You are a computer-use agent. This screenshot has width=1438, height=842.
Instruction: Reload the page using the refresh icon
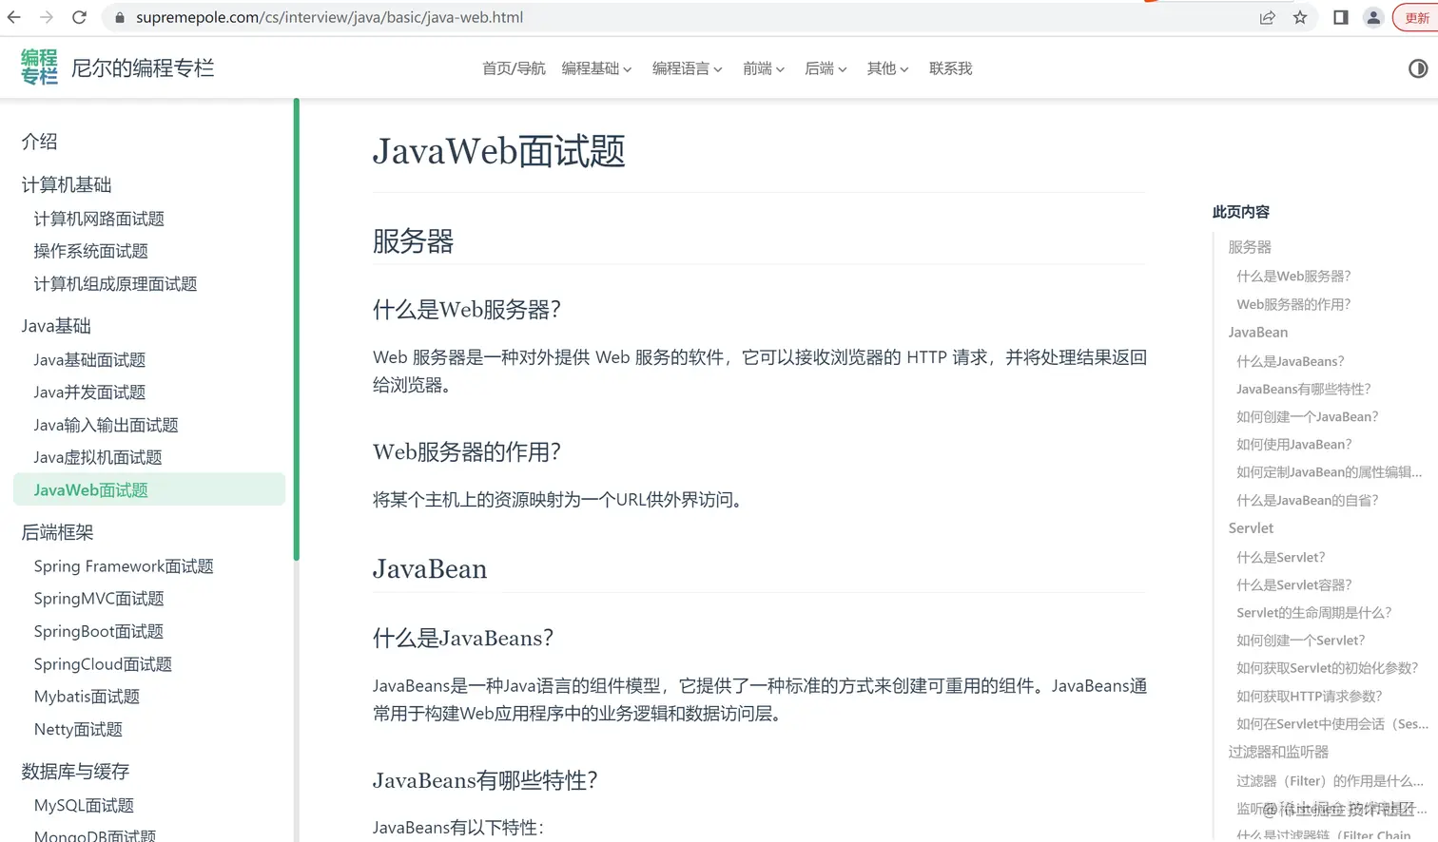79,16
